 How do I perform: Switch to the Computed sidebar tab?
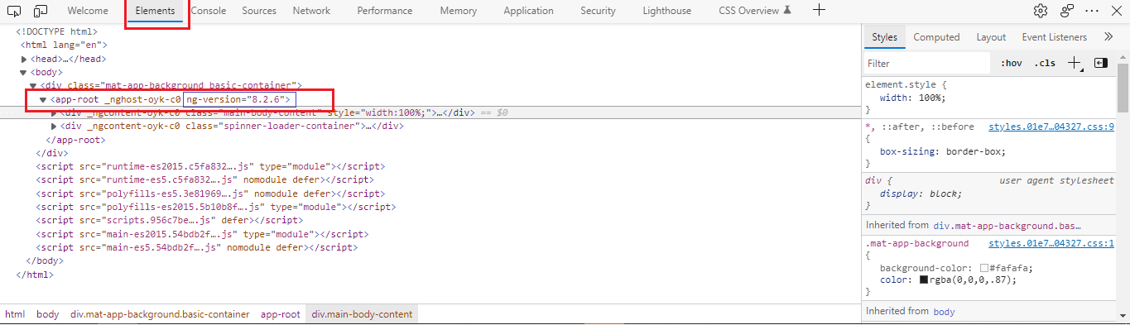936,37
